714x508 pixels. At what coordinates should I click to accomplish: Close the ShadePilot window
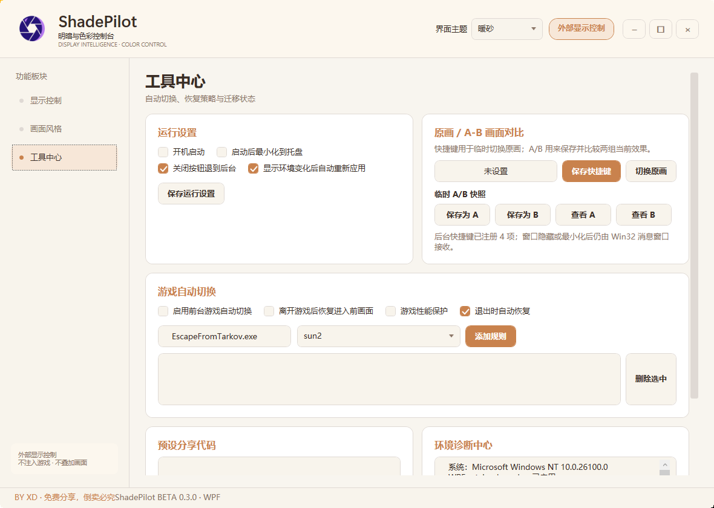tap(687, 29)
